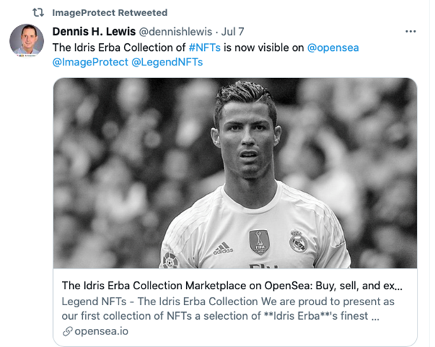The height and width of the screenshot is (347, 435).
Task: Click the retweet arrows icon above the tweet
Action: click(38, 13)
